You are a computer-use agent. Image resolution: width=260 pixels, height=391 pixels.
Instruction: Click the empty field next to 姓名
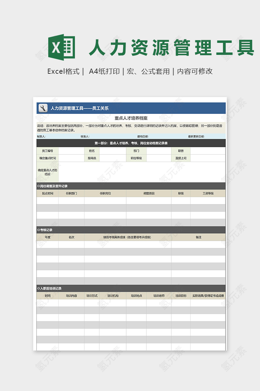(x=113, y=151)
